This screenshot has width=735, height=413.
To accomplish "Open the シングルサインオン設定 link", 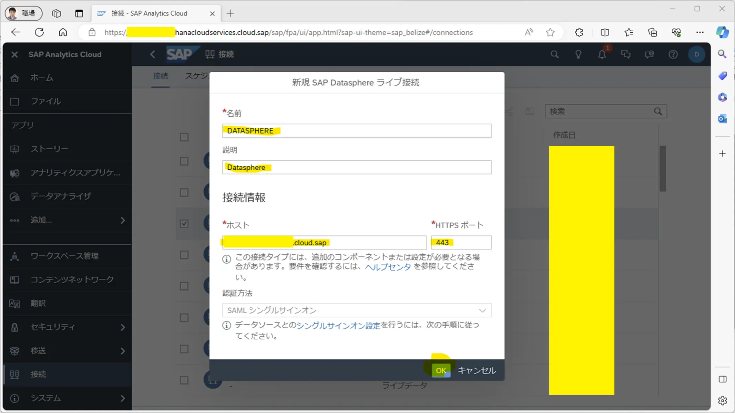I will pos(338,325).
